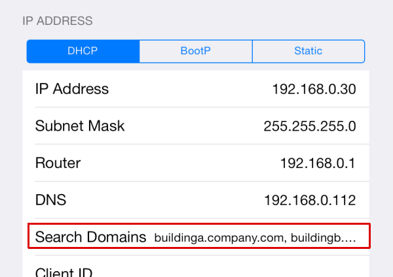This screenshot has width=393, height=277.
Task: Tap the Router label
Action: coord(58,163)
